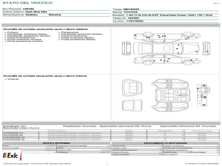Click the 'ANTERIORE SX' tyre row label
Image resolution: width=222 pixels, height=166 pixels.
pos(13,135)
